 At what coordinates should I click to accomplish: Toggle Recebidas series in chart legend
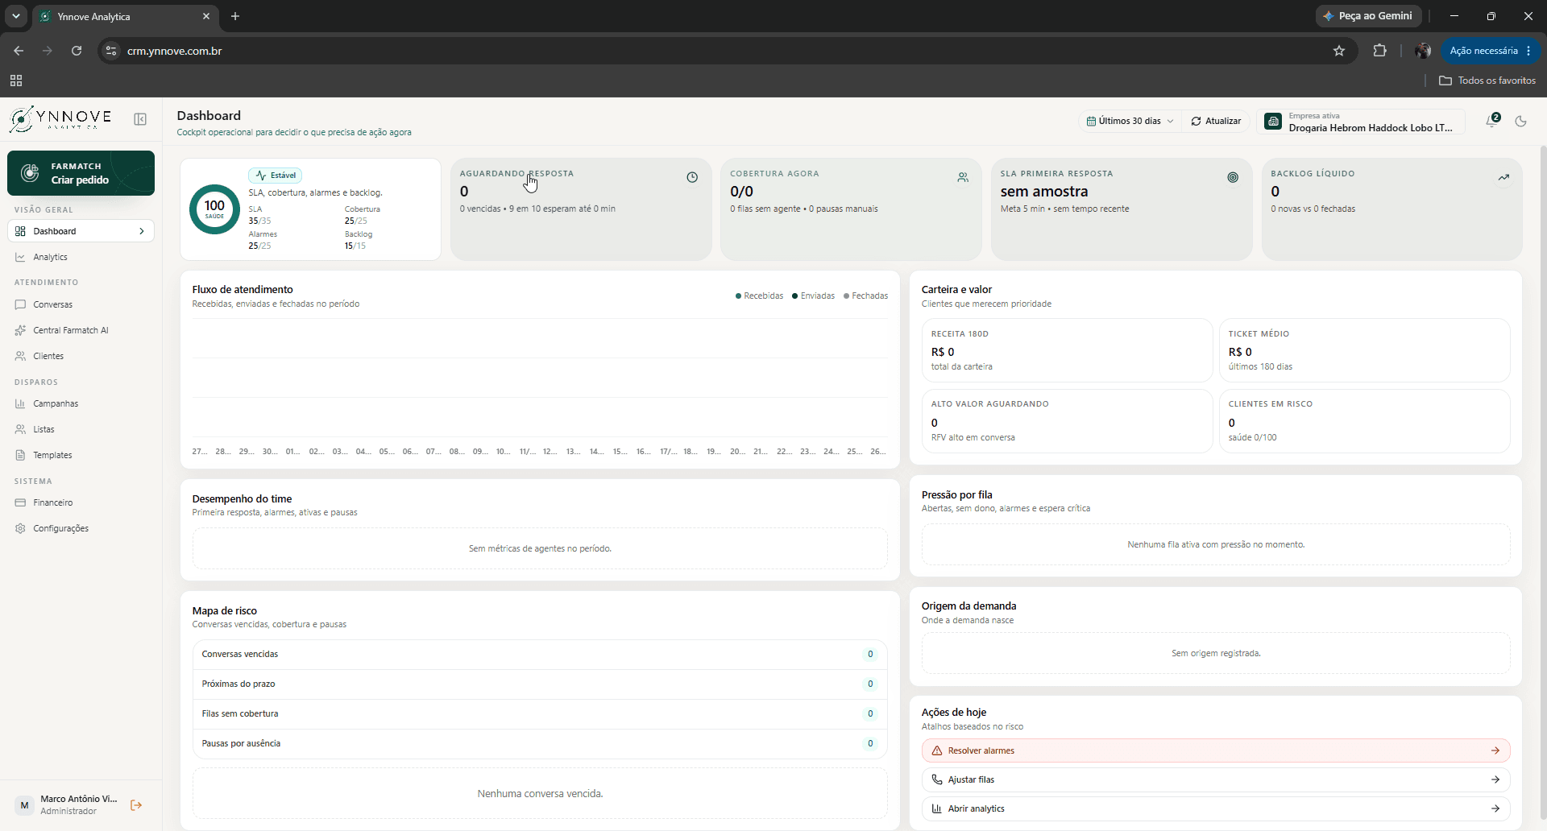point(759,296)
